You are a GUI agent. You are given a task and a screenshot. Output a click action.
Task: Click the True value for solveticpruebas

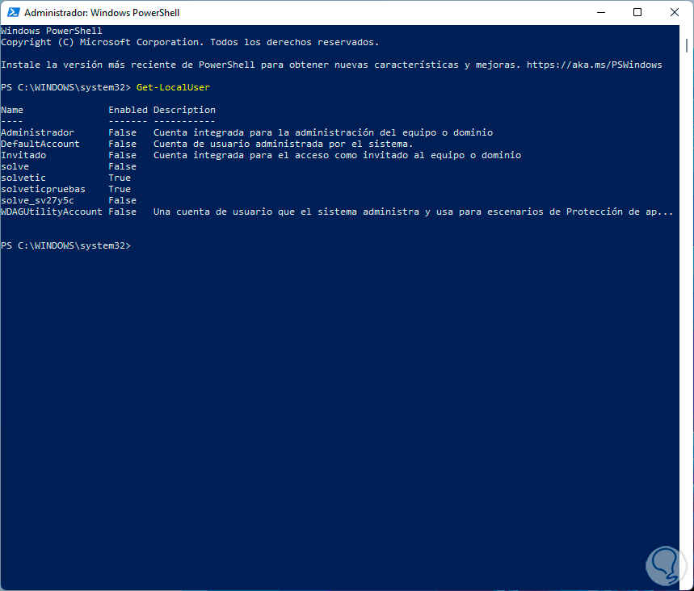pyautogui.click(x=120, y=189)
